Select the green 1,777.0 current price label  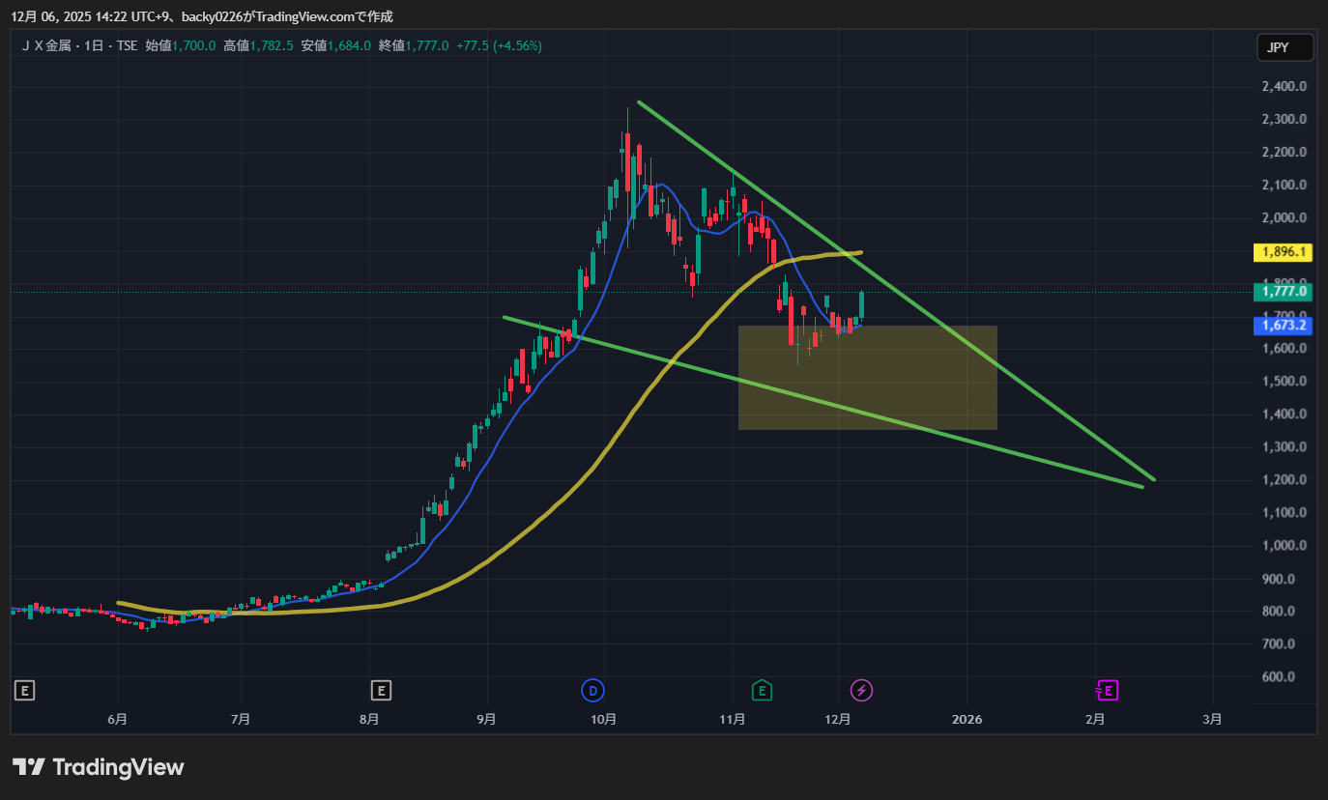pos(1282,291)
